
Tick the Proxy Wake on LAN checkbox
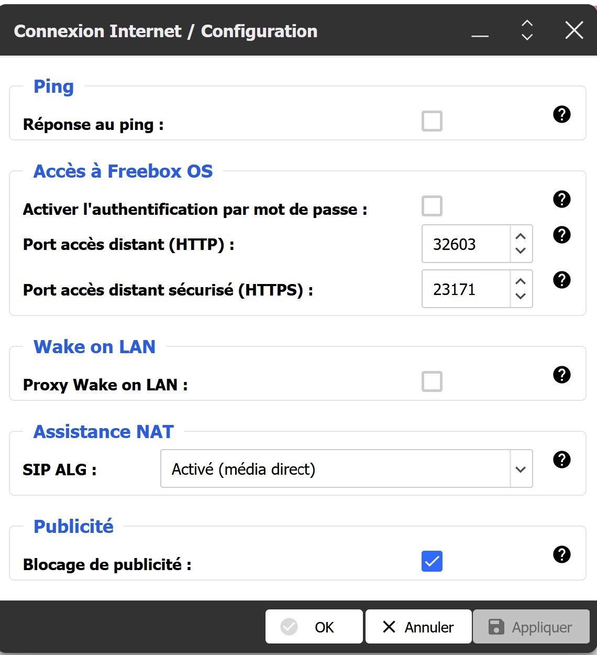[x=432, y=381]
